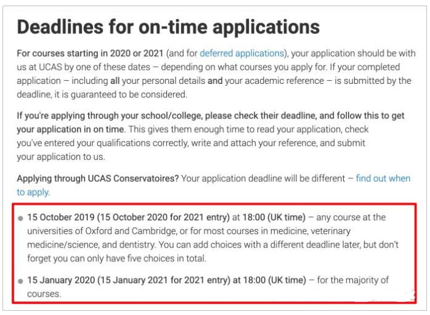
Task: Click the 'If you're applying through your school/college' text
Action: coord(110,115)
